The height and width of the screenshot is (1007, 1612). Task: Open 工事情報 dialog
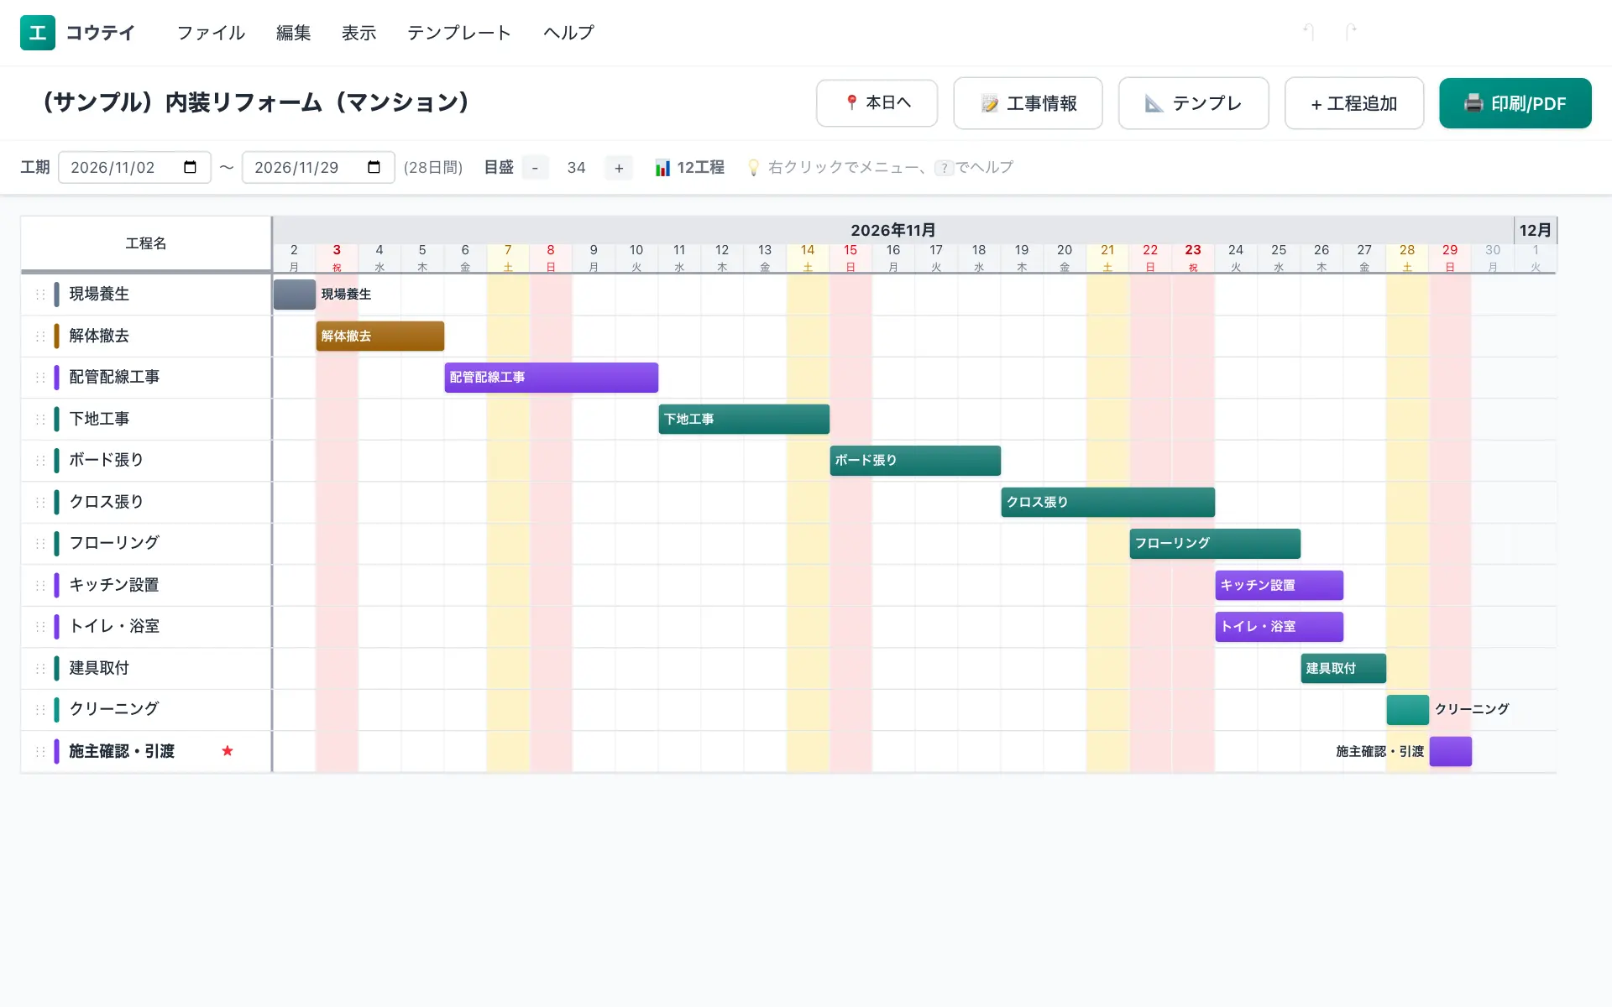point(1028,103)
